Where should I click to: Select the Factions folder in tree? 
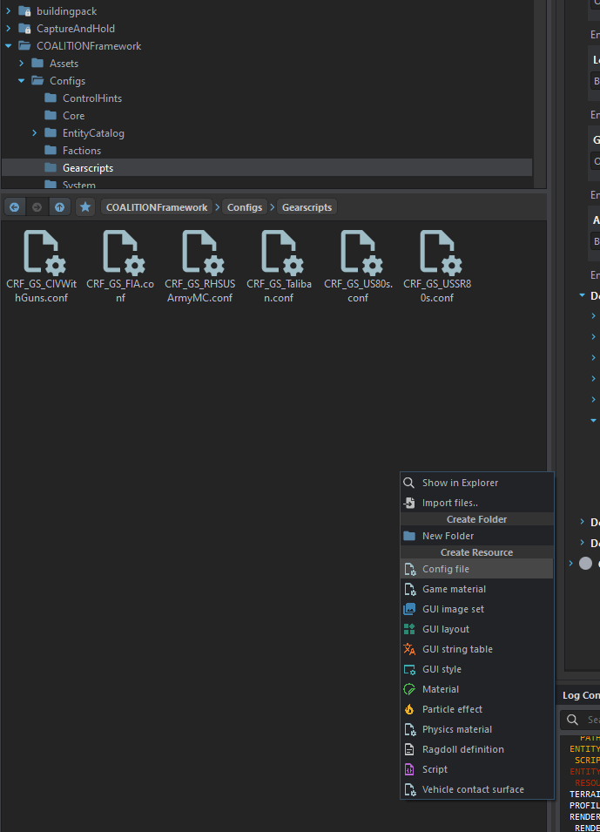[82, 151]
